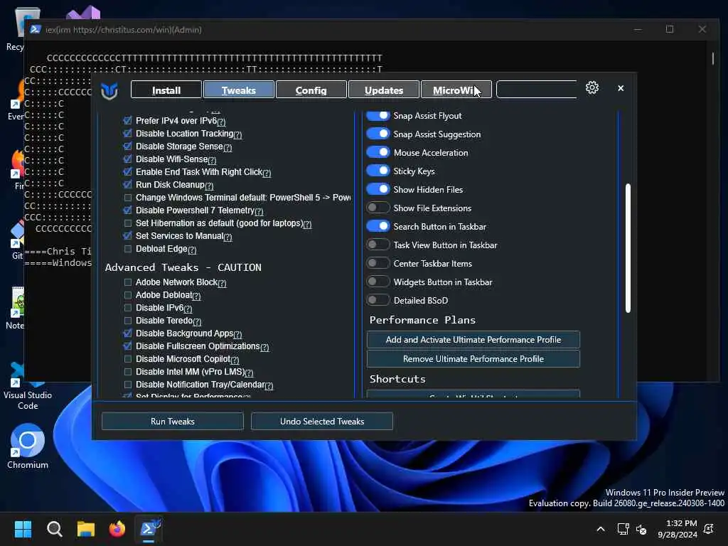Open the Windows Start menu
Image resolution: width=728 pixels, height=546 pixels.
pyautogui.click(x=23, y=529)
